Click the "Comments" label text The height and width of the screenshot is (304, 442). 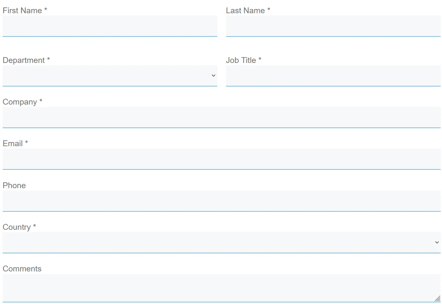[x=22, y=269]
